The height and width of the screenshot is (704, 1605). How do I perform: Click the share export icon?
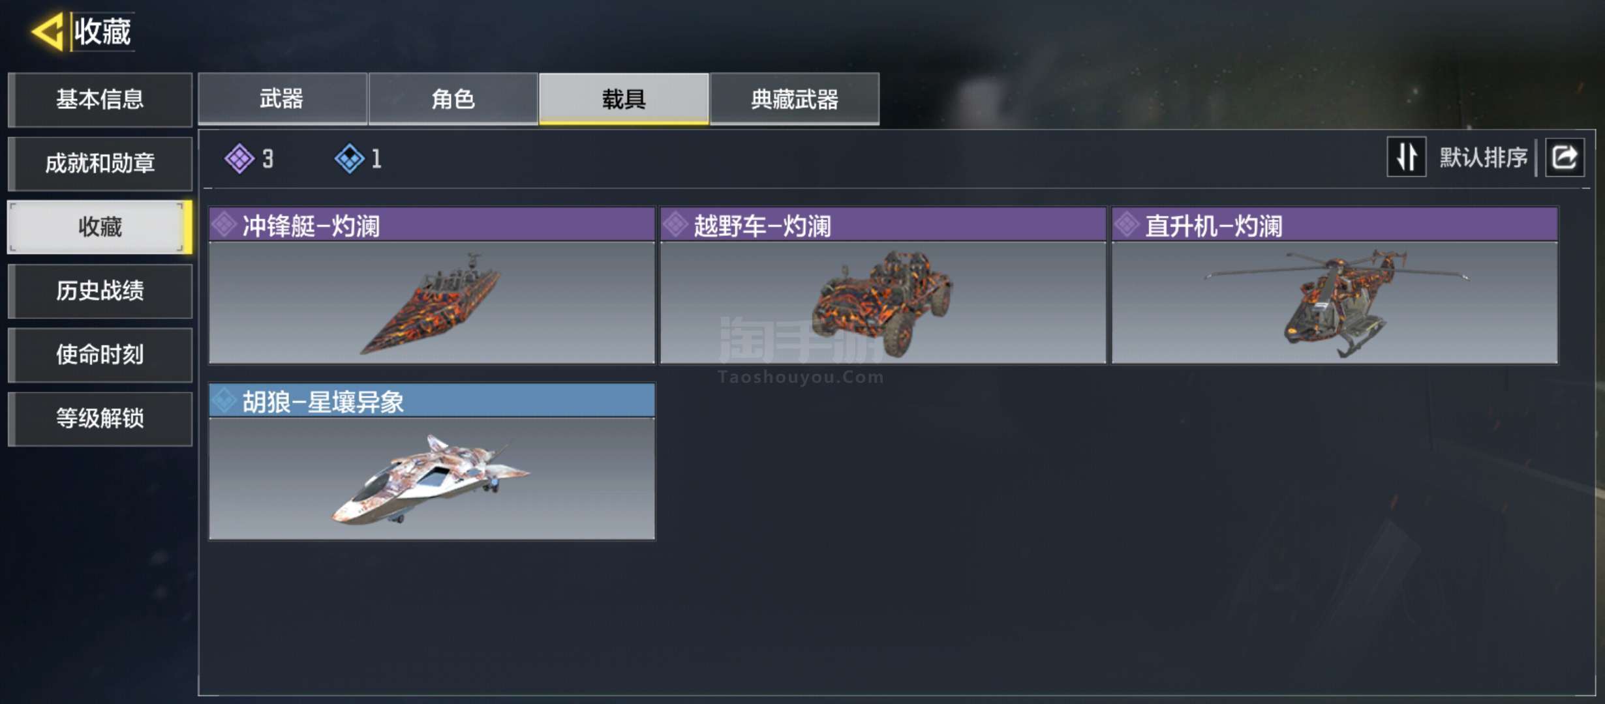pos(1565,157)
